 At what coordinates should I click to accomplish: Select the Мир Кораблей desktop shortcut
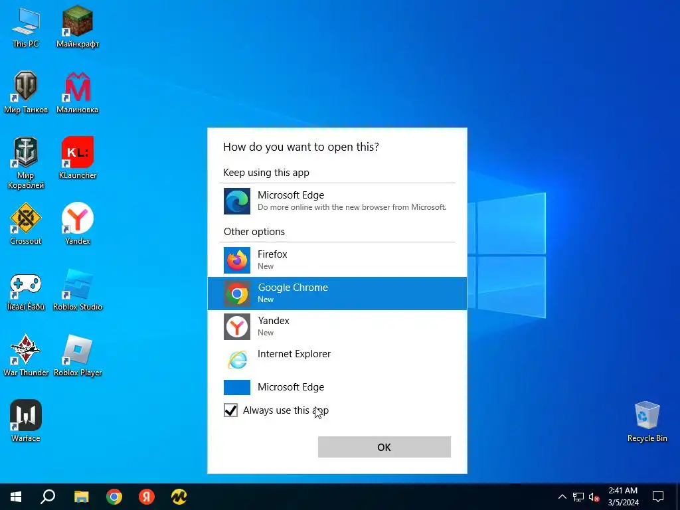pos(26,163)
